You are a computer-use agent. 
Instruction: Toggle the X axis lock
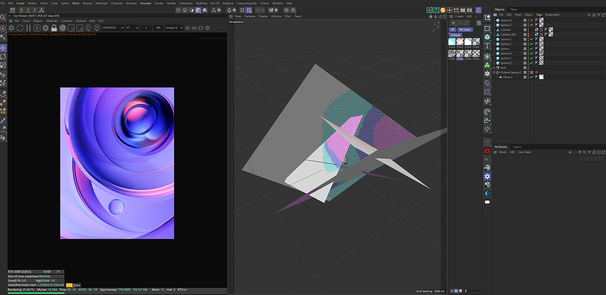coord(21,10)
